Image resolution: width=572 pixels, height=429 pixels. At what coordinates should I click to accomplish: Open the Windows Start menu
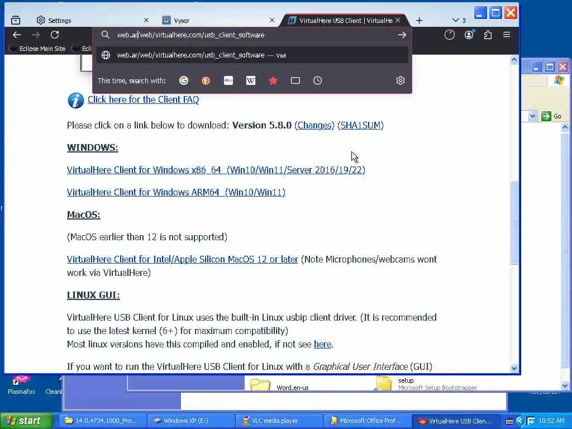26,421
